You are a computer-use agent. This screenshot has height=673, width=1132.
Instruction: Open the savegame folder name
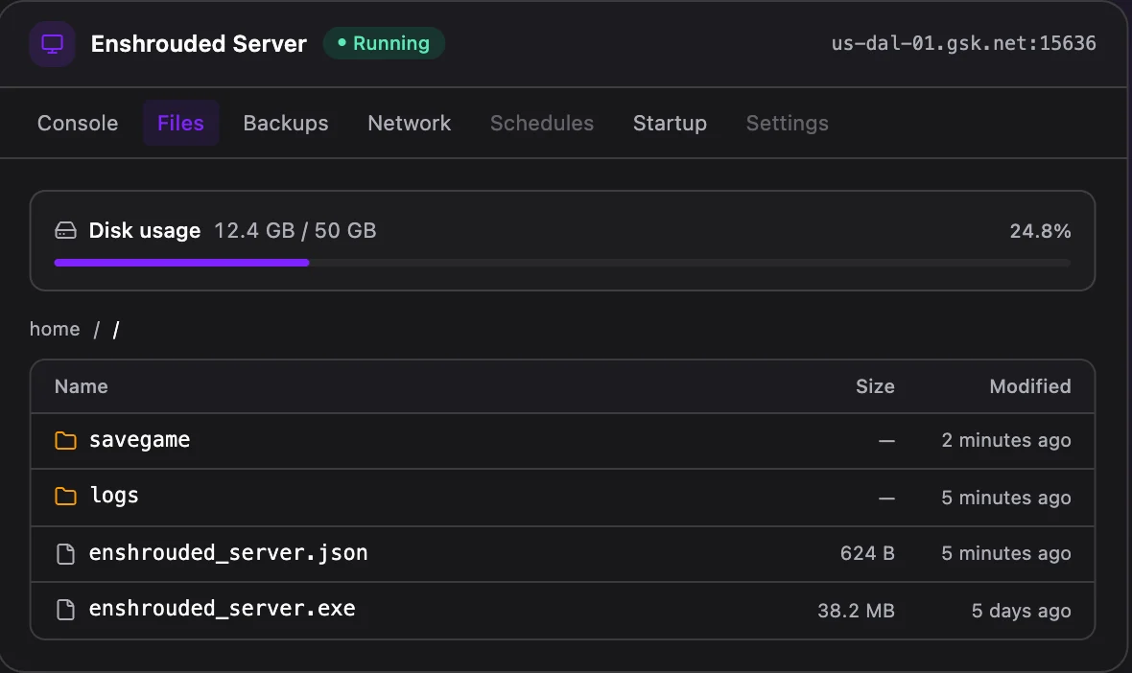pos(140,440)
